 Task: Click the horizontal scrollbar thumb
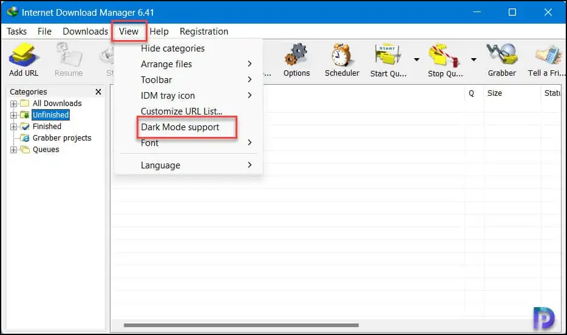click(241, 325)
